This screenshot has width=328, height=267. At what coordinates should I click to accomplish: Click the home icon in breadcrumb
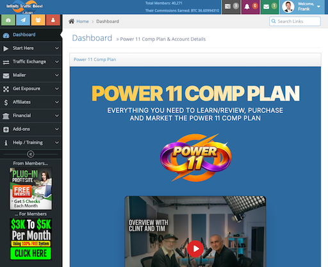[72, 21]
